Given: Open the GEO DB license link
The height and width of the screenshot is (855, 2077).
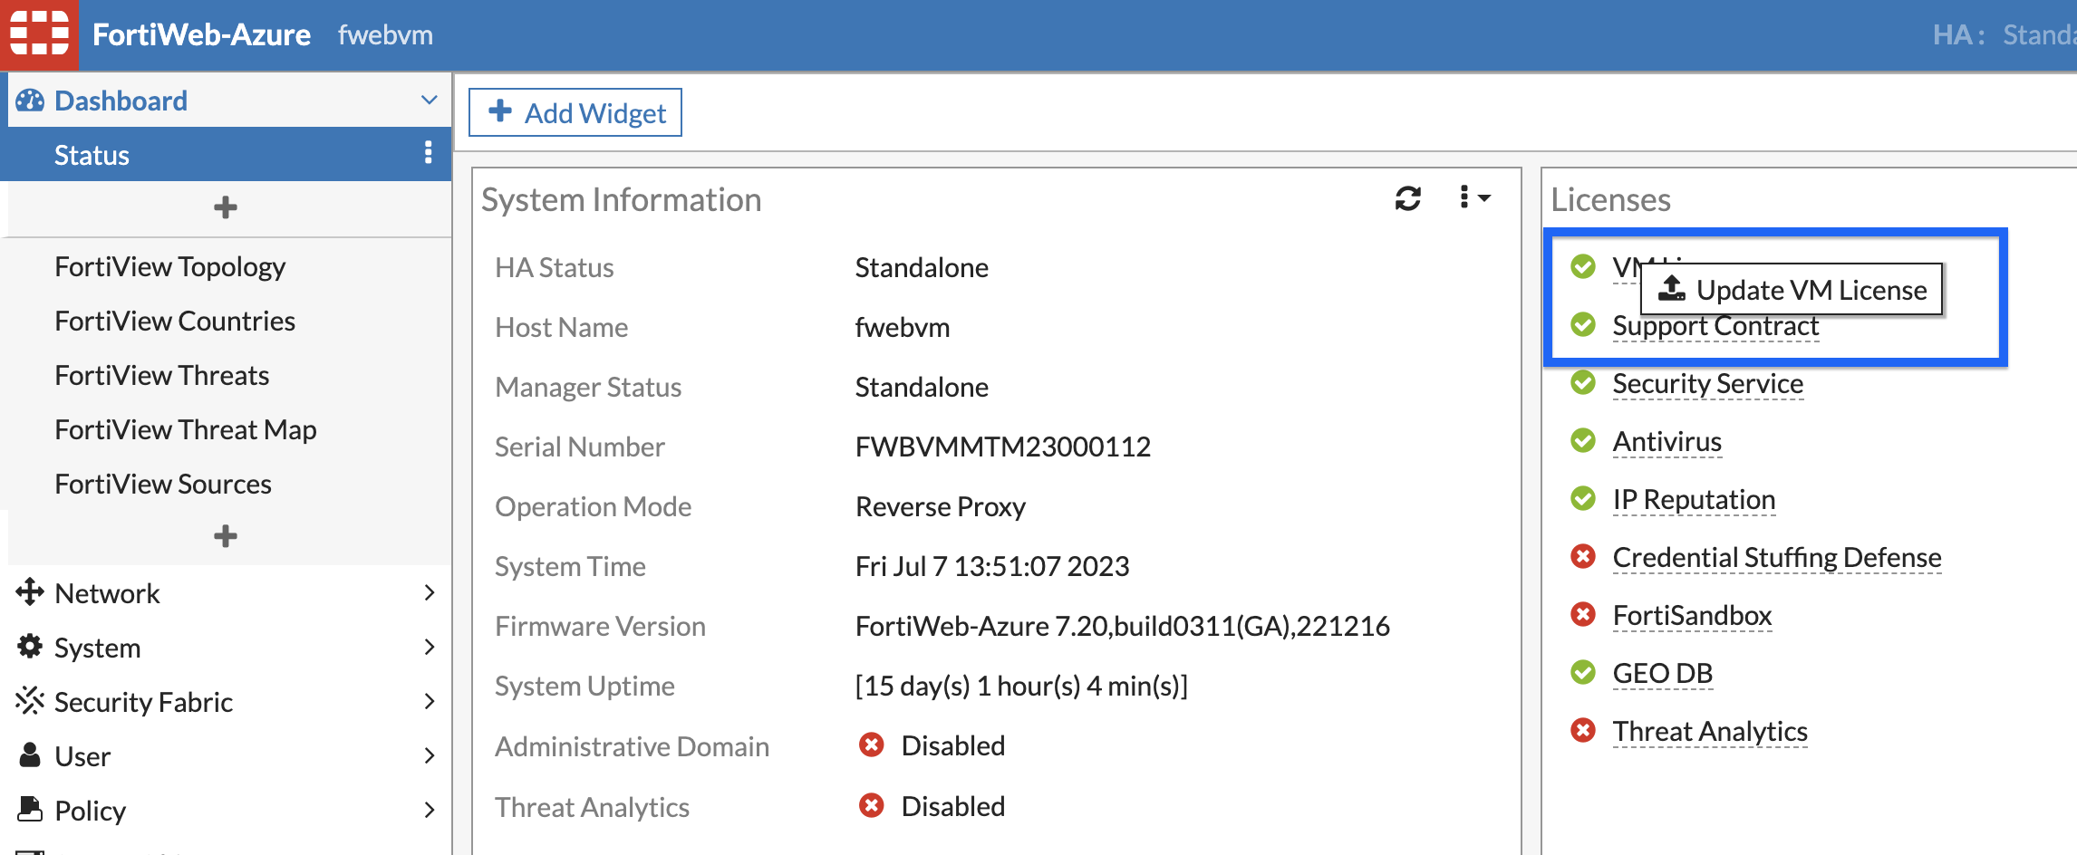Looking at the screenshot, I should click(1662, 673).
